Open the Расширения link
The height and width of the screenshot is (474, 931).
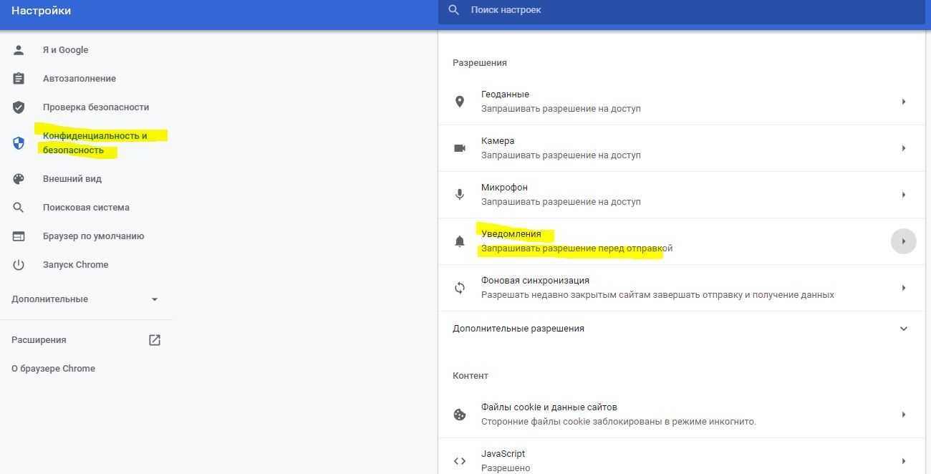coord(39,340)
